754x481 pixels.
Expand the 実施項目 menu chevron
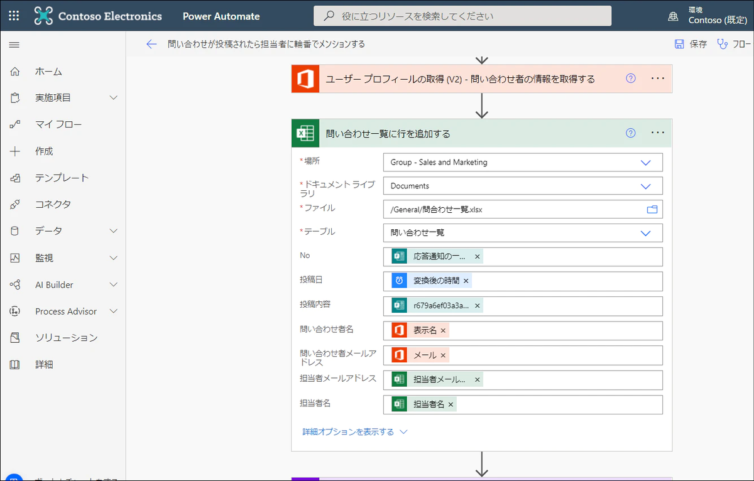(x=114, y=98)
